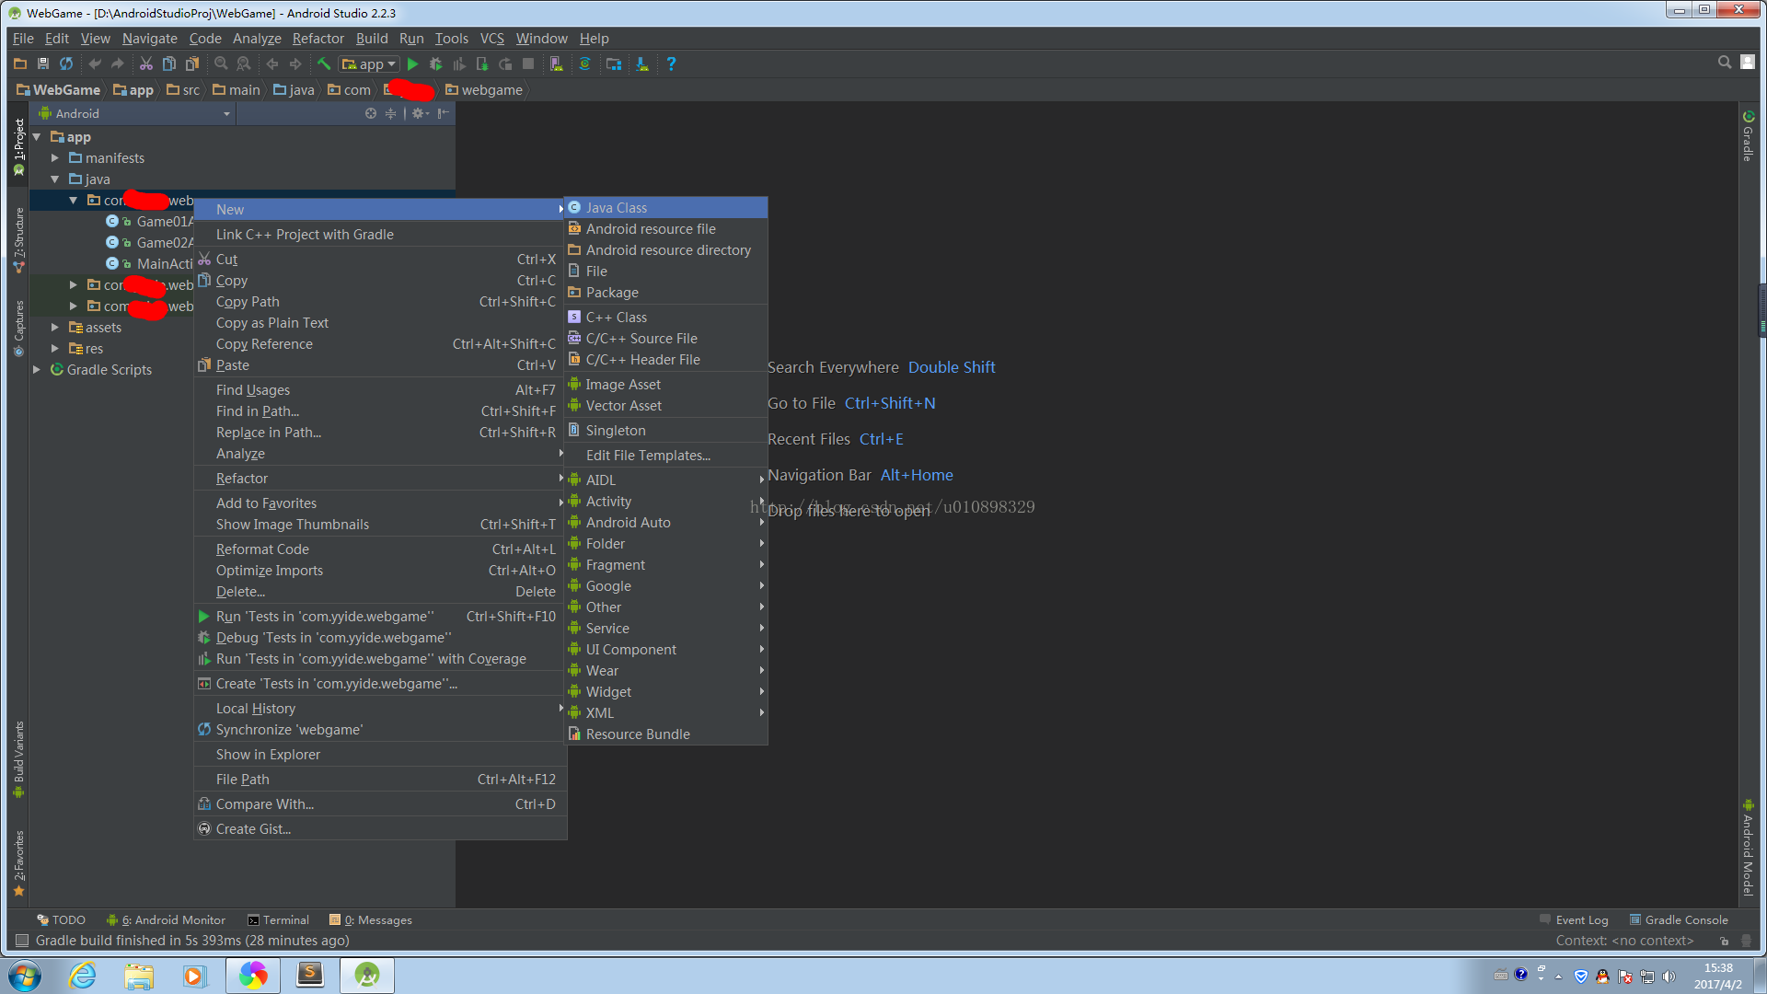Click the Hide project panel icon
1767x994 pixels.
(x=444, y=113)
